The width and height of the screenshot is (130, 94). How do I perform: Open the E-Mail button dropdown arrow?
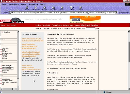tap(73, 7)
